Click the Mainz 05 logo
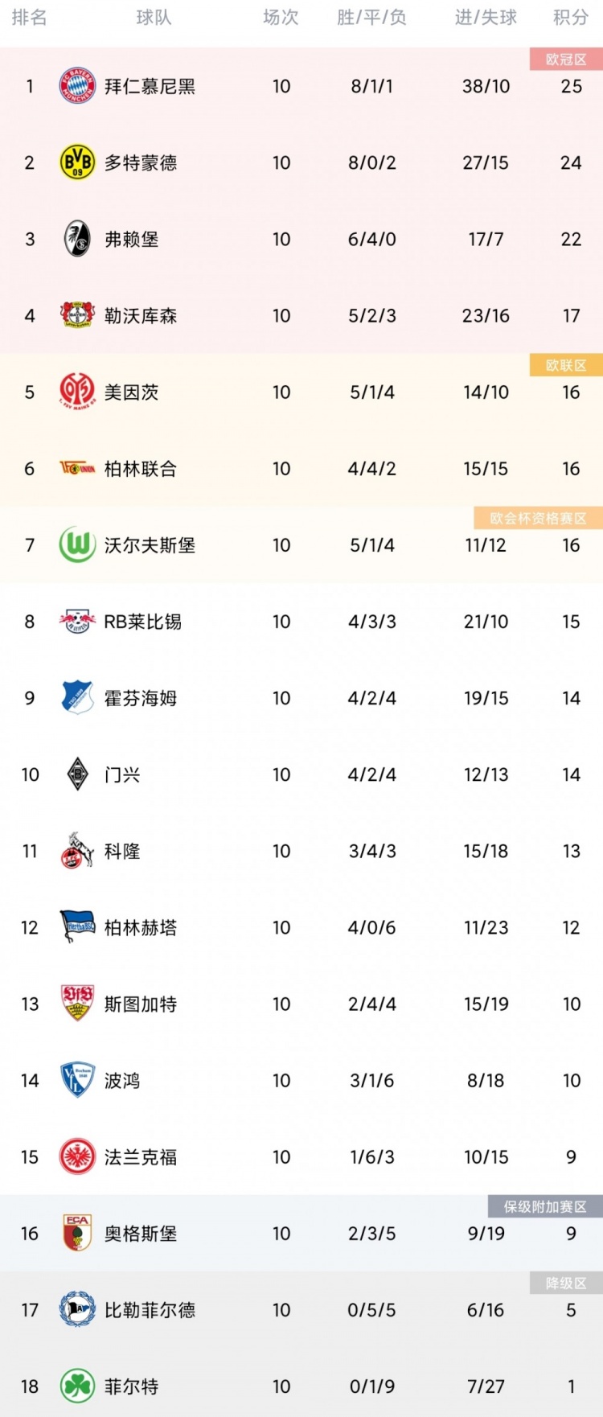The height and width of the screenshot is (1417, 603). coord(77,392)
